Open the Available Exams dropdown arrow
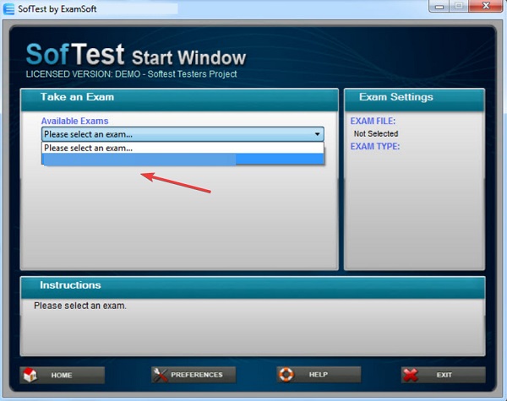Screen dimensions: 507x401 click(x=317, y=134)
